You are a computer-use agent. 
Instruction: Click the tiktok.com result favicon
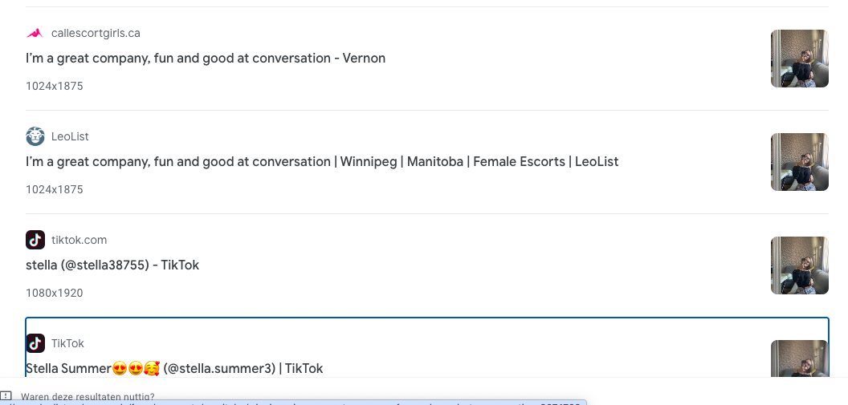[35, 240]
